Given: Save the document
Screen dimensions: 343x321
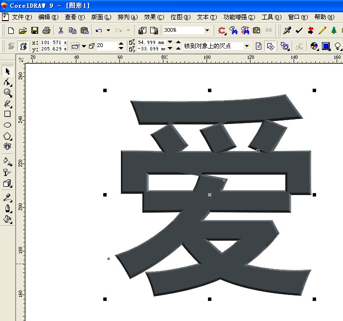Looking at the screenshot, I should click(x=35, y=30).
